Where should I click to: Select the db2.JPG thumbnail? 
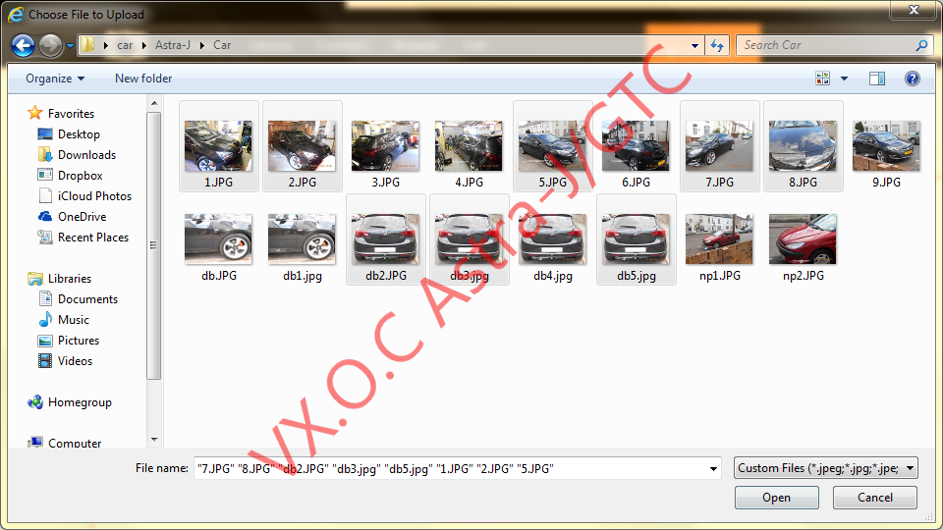pos(385,239)
